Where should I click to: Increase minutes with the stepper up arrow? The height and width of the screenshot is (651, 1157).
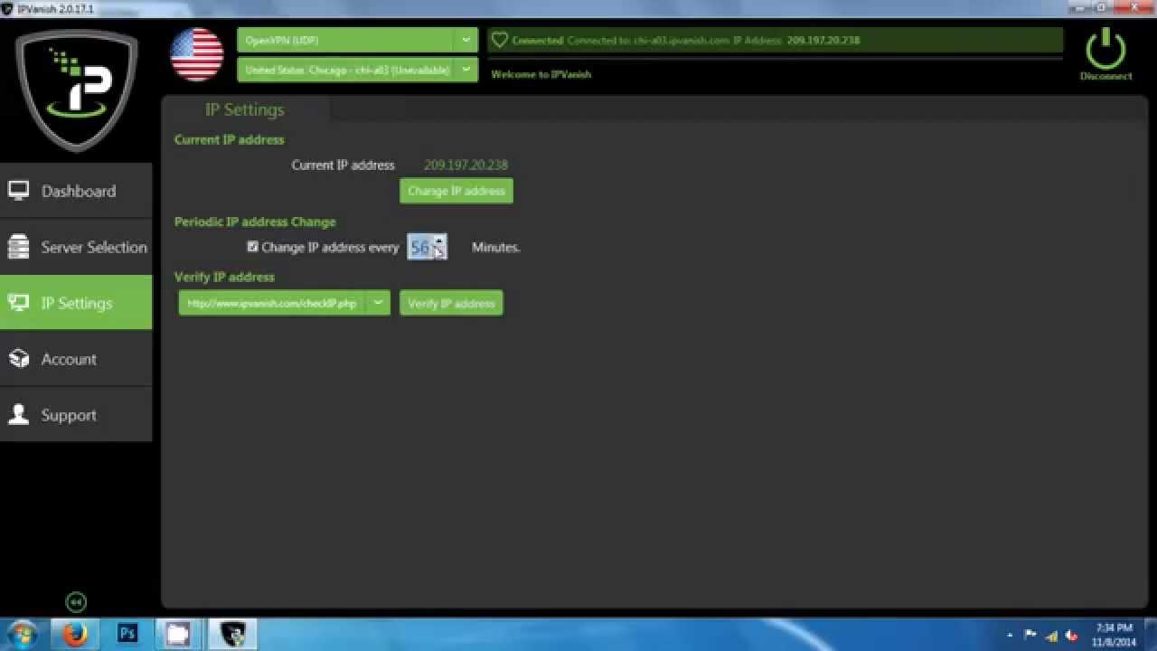coord(439,241)
